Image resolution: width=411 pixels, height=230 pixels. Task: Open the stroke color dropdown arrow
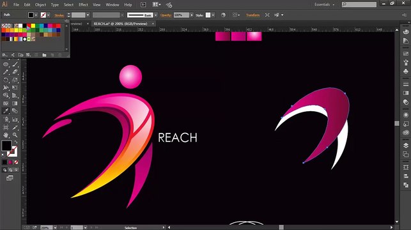click(48, 15)
